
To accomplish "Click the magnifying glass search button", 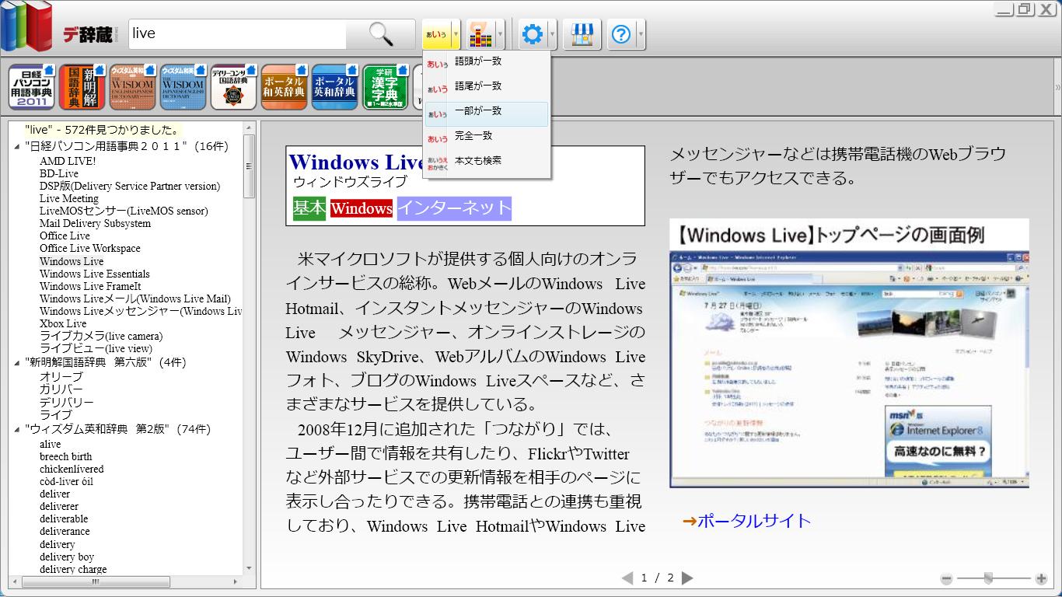I will pos(381,33).
